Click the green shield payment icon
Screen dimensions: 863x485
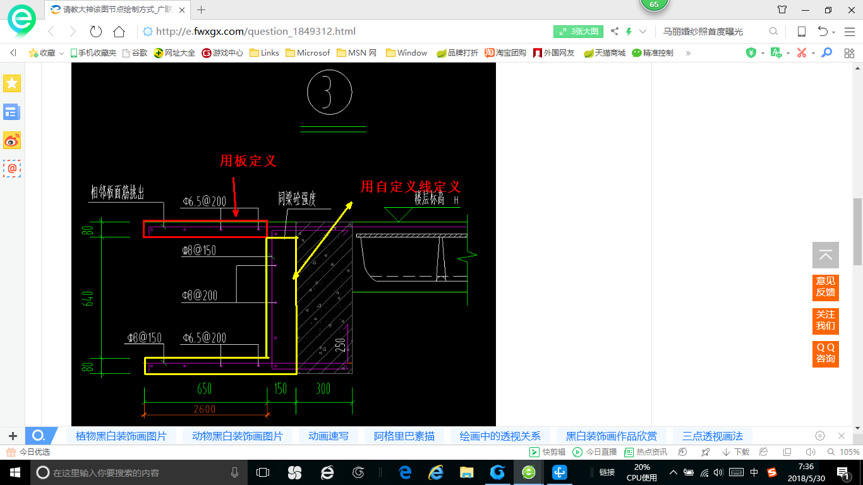751,53
